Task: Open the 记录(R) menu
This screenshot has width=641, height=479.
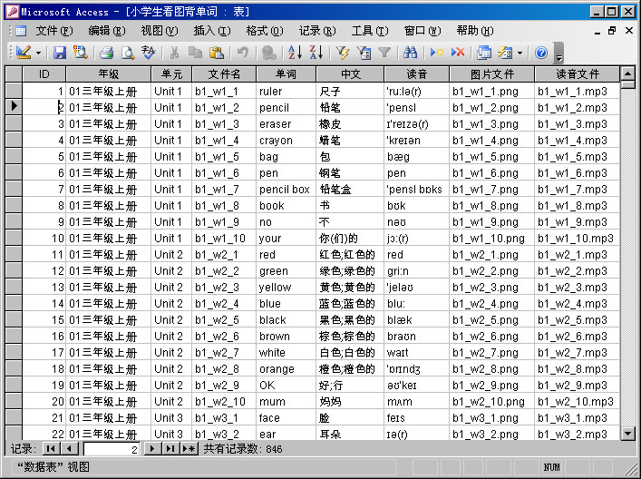Action: click(317, 31)
